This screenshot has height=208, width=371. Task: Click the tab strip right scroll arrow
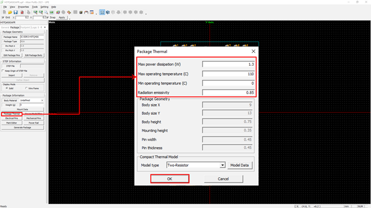pos(45,27)
